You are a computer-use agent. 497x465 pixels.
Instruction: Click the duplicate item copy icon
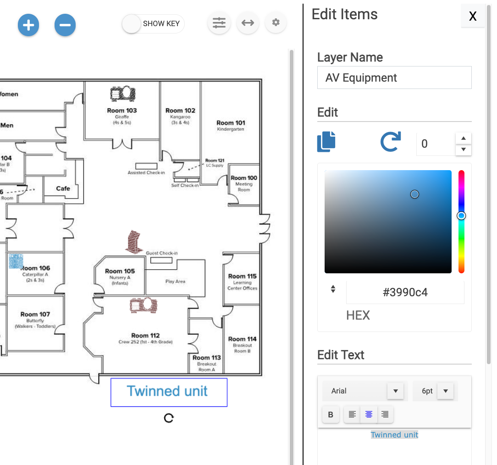tap(326, 142)
